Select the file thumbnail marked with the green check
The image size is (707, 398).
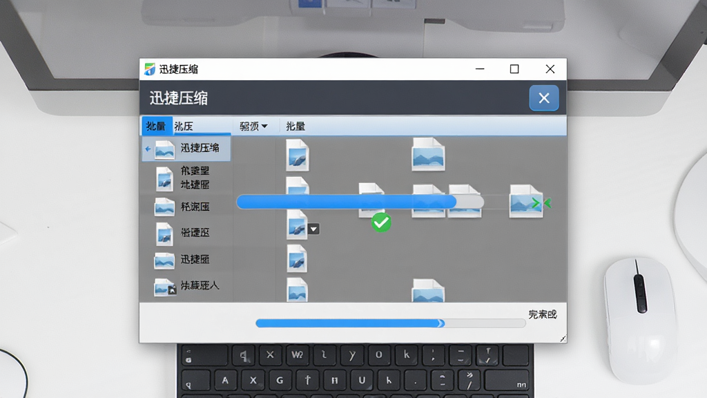[371, 200]
